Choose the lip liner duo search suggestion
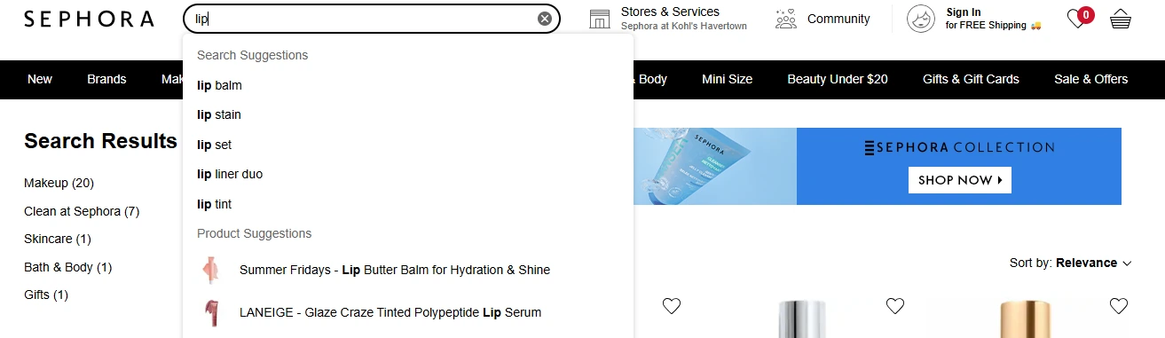Screen dimensions: 1165x338 click(230, 174)
